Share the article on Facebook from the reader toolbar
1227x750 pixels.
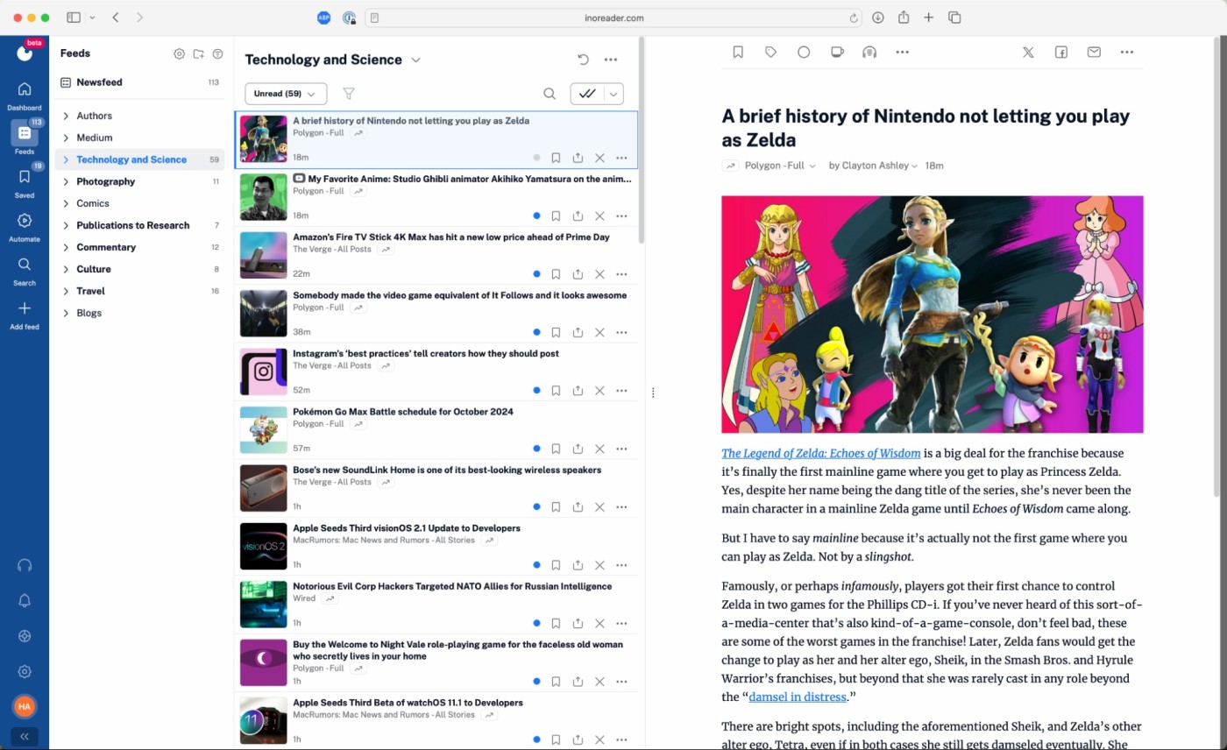[1060, 53]
